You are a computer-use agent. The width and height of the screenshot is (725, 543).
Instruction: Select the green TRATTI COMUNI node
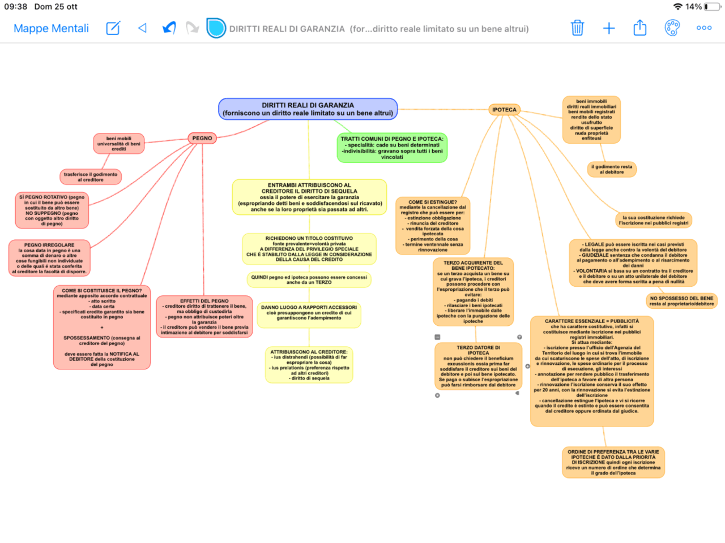coord(392,148)
